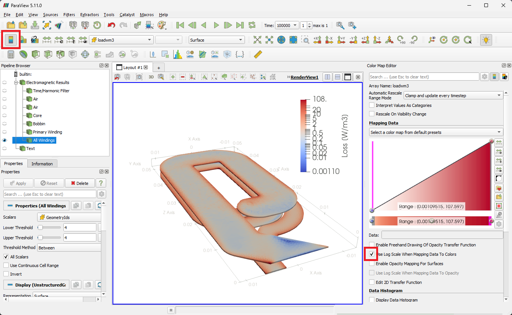Click Save to preset icon in Color Map Editor

(499, 197)
